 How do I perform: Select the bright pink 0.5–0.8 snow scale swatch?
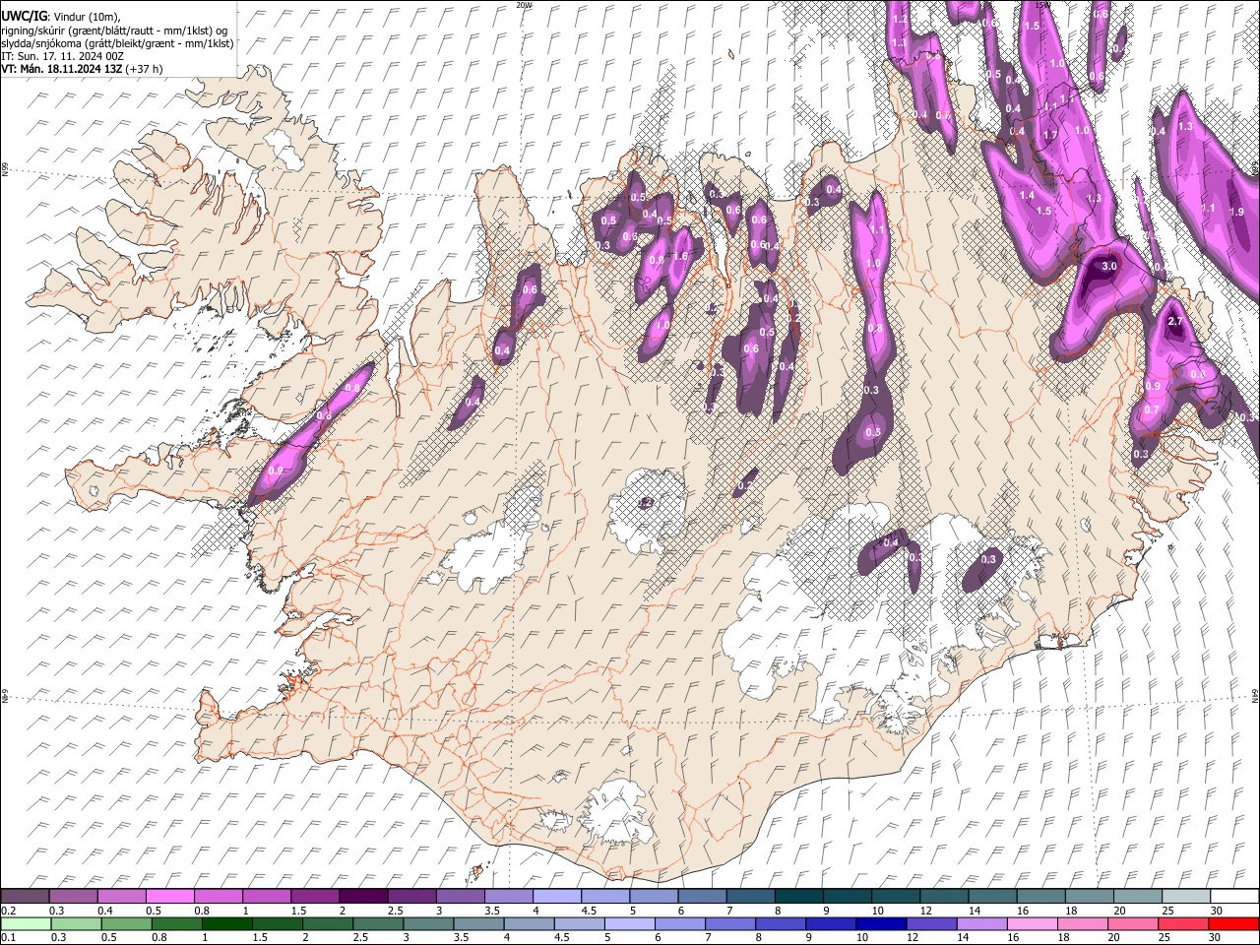[170, 896]
